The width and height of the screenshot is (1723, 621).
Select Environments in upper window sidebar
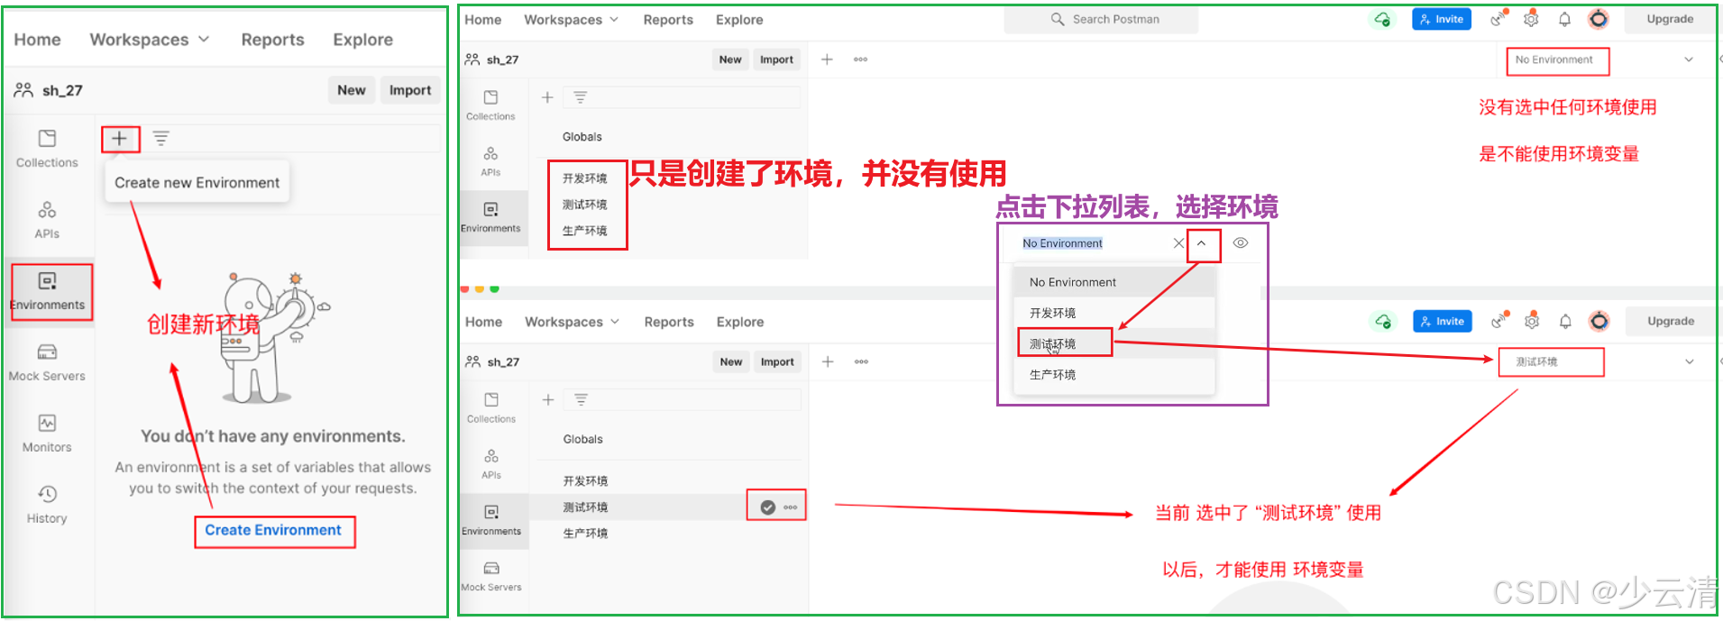(490, 217)
